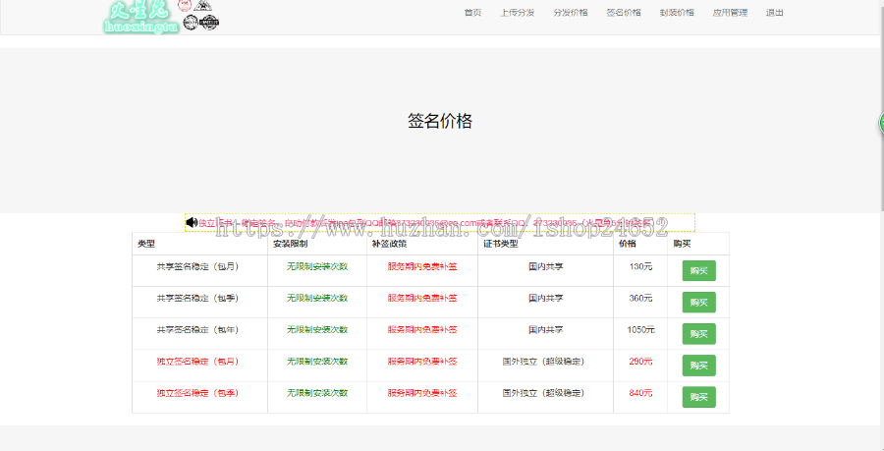Image resolution: width=884 pixels, height=451 pixels.
Task: Open the green floating widget at right edge
Action: coord(880,123)
